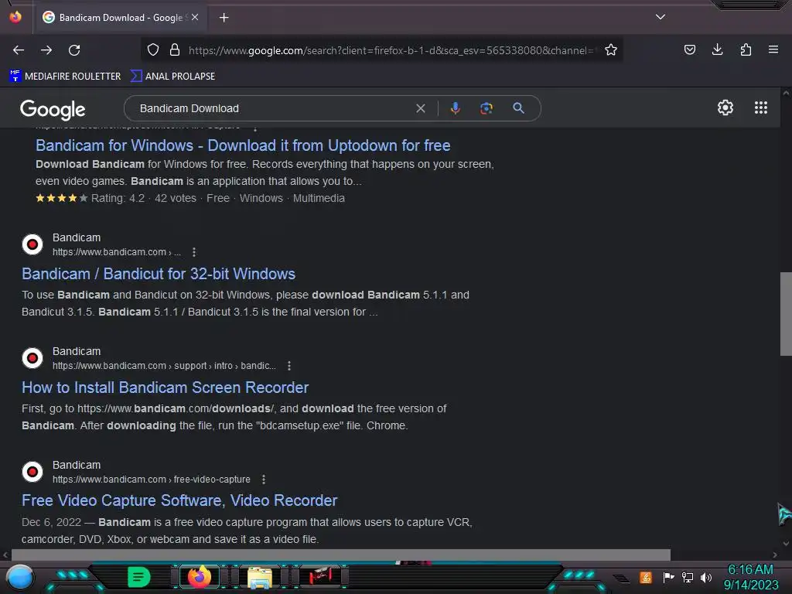
Task: Click the scrollbar down arrow
Action: [786, 544]
